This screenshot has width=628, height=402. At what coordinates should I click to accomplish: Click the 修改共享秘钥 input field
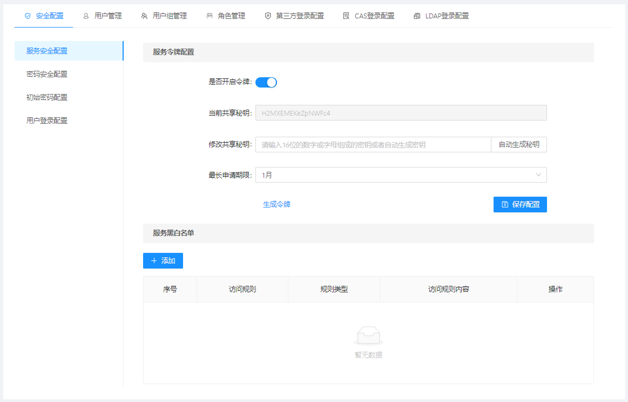point(373,145)
